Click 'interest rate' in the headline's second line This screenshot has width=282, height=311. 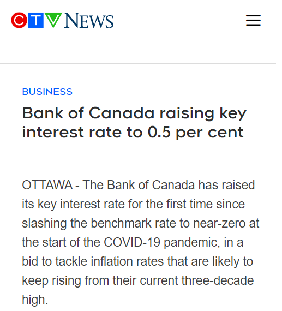pyautogui.click(x=72, y=133)
